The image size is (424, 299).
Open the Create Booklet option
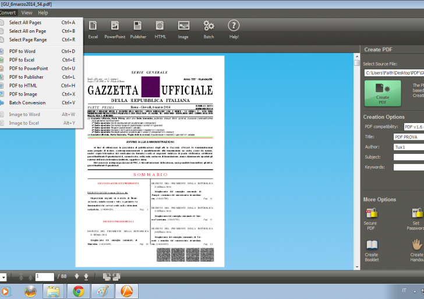coord(371,248)
